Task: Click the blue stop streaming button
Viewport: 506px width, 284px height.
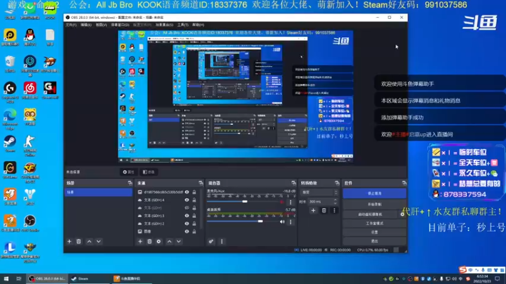Action: coord(374,194)
